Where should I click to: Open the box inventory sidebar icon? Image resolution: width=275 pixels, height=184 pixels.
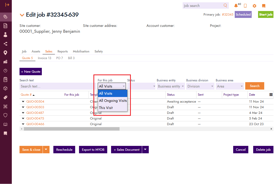tap(5, 88)
